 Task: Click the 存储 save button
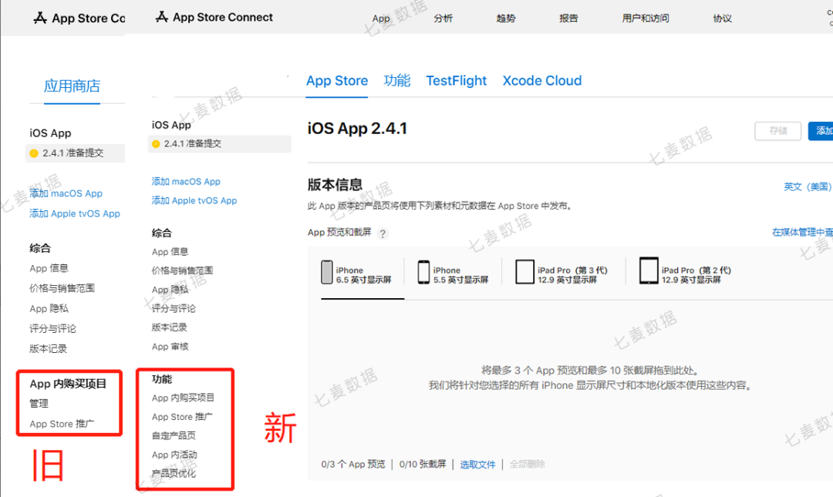tap(777, 131)
